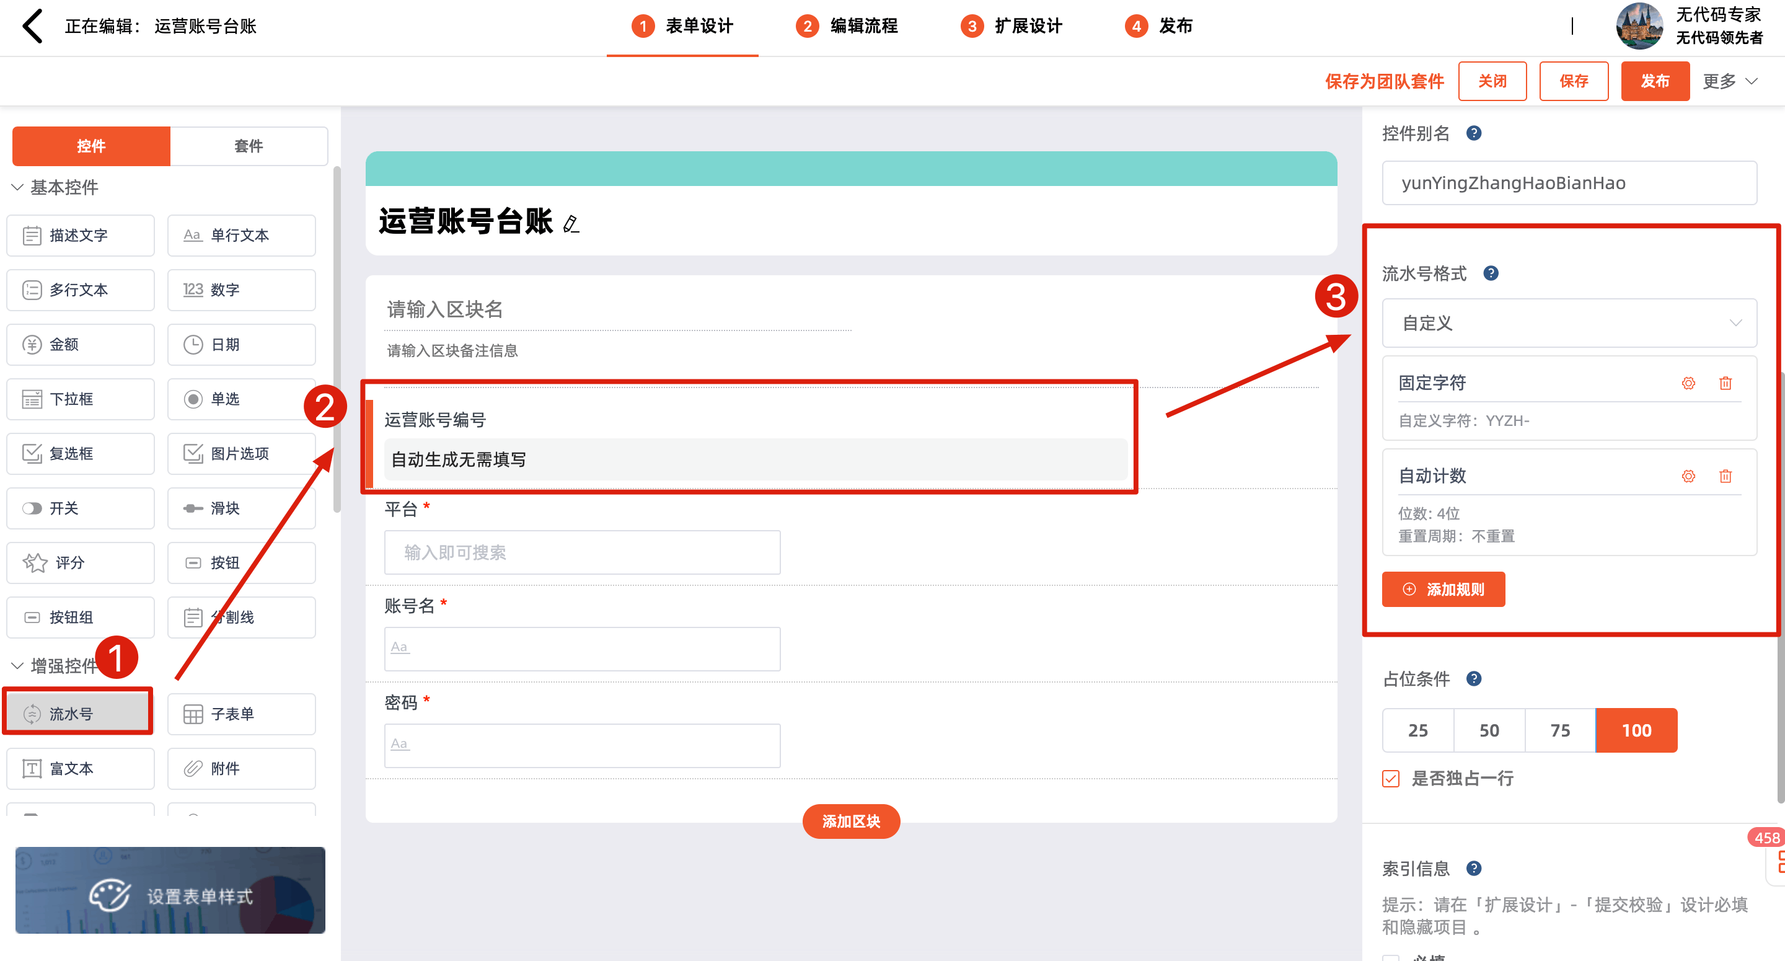Screen dimensions: 1785x961
Task: Open settings gear for 自动计数 rule
Action: (1688, 476)
